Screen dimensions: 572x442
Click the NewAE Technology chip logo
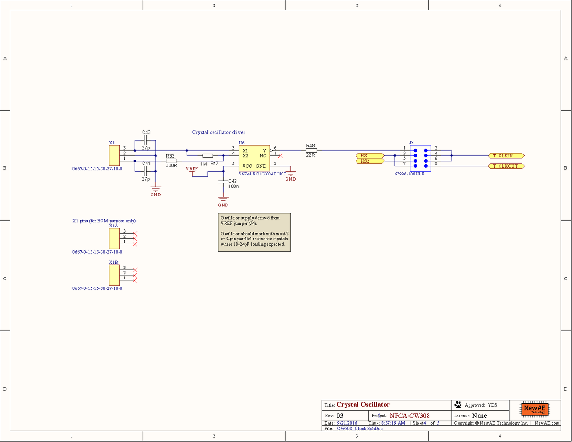[535, 410]
